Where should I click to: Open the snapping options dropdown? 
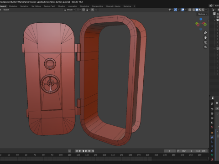pos(88,10)
